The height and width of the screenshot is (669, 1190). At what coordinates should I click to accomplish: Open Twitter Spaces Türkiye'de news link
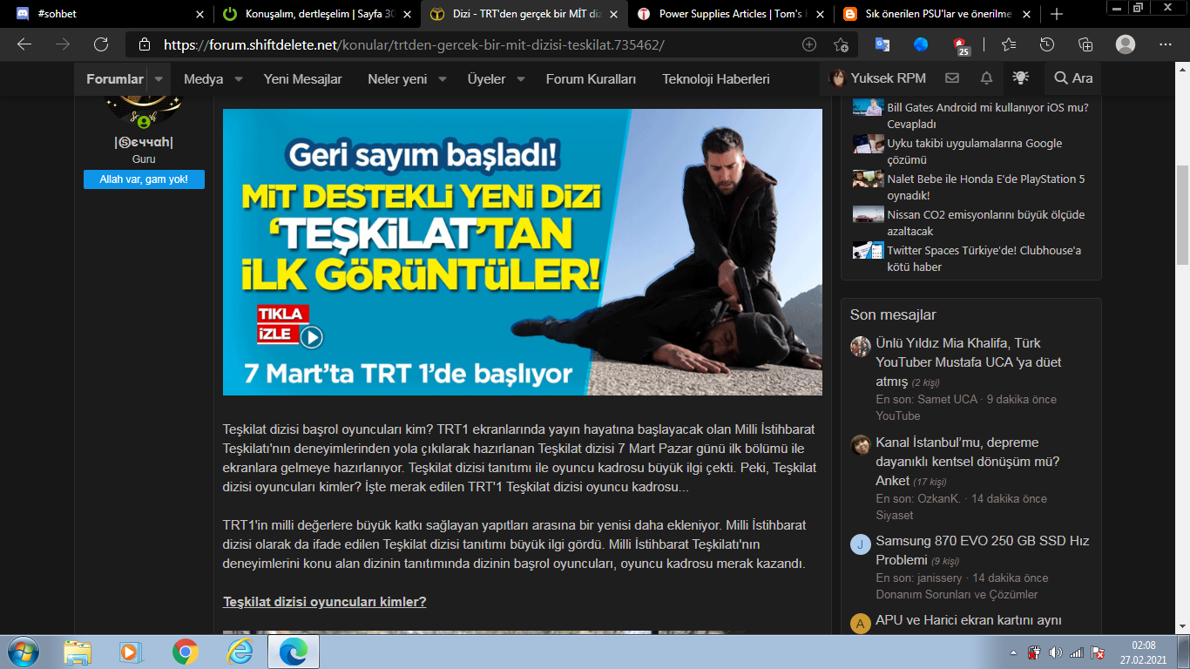tap(984, 259)
